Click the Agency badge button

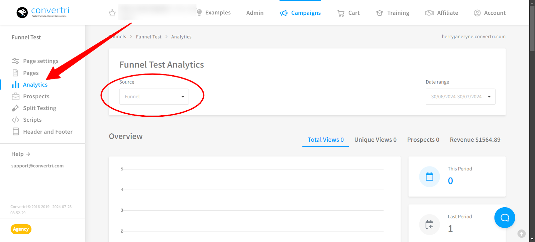click(21, 229)
